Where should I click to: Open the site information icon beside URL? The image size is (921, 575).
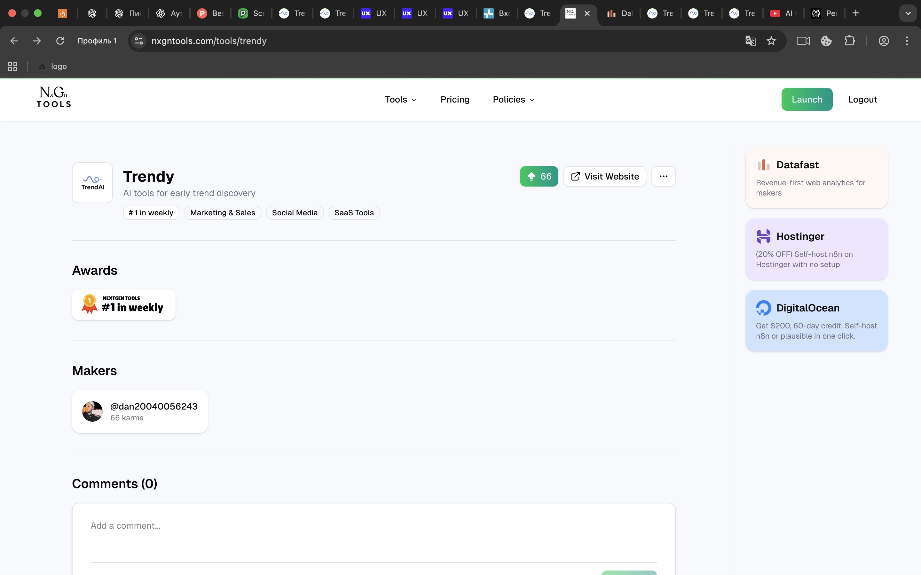139,41
